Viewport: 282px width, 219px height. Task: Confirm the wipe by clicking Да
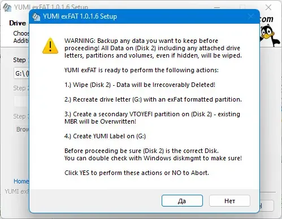tap(182, 201)
